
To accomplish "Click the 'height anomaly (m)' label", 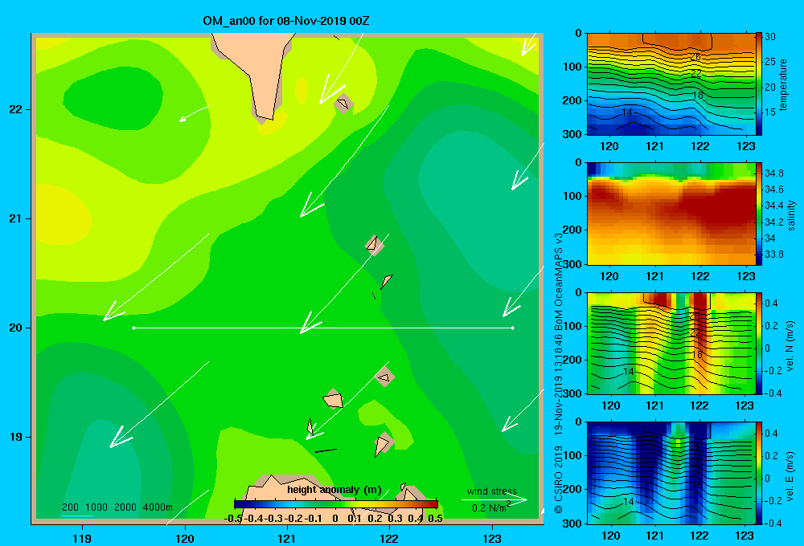I will click(x=334, y=490).
